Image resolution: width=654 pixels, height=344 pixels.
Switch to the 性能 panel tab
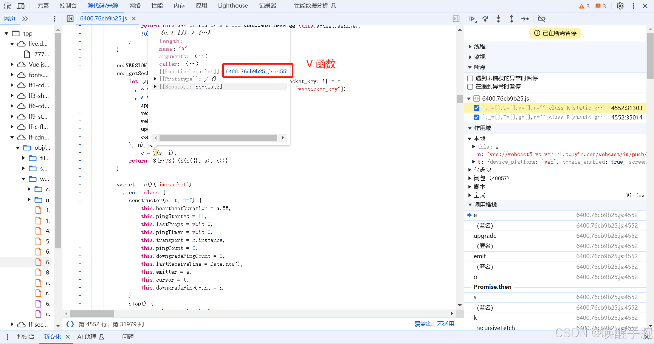click(x=157, y=6)
